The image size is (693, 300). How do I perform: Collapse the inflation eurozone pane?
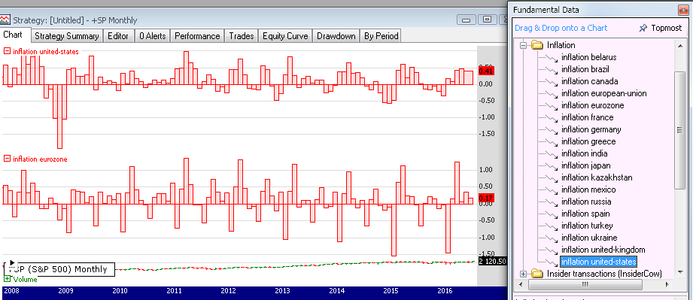pyautogui.click(x=7, y=159)
